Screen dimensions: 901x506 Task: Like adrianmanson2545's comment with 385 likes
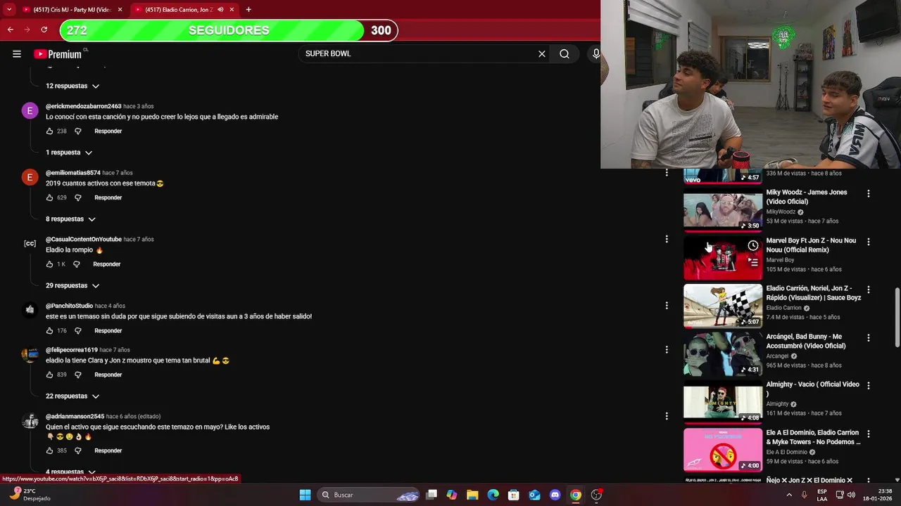[49, 450]
